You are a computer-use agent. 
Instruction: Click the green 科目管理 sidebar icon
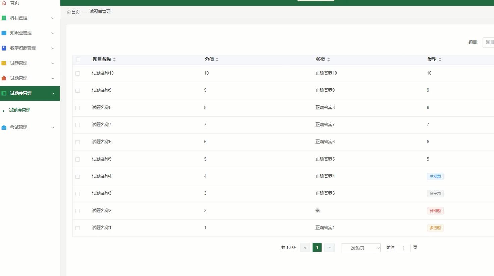tap(4, 18)
